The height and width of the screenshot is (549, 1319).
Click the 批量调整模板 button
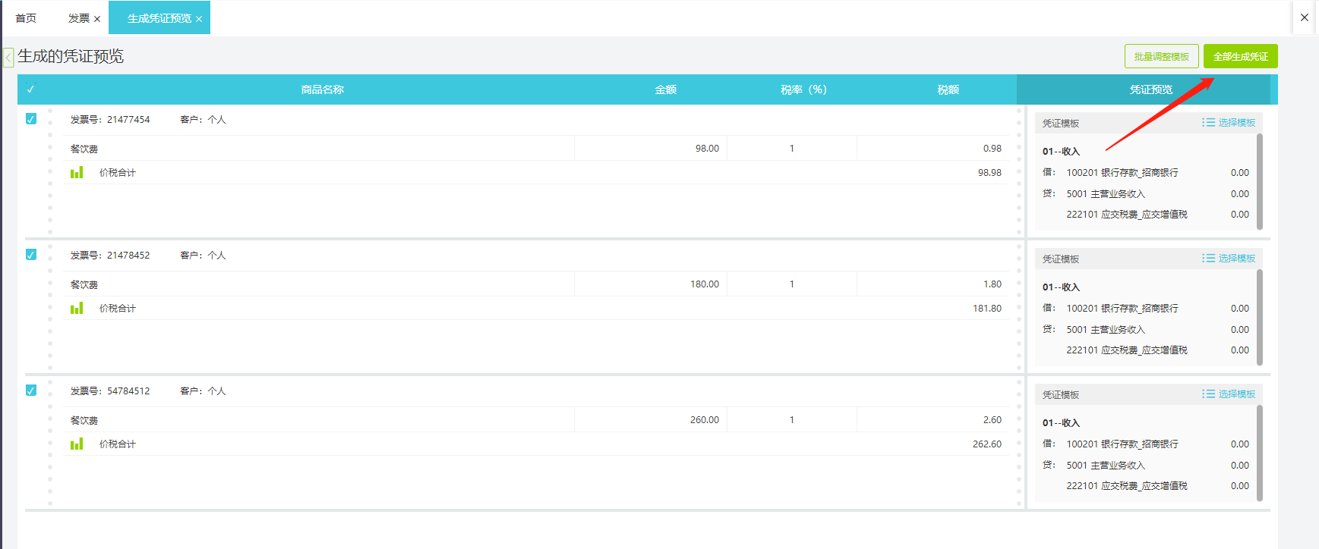[1162, 56]
